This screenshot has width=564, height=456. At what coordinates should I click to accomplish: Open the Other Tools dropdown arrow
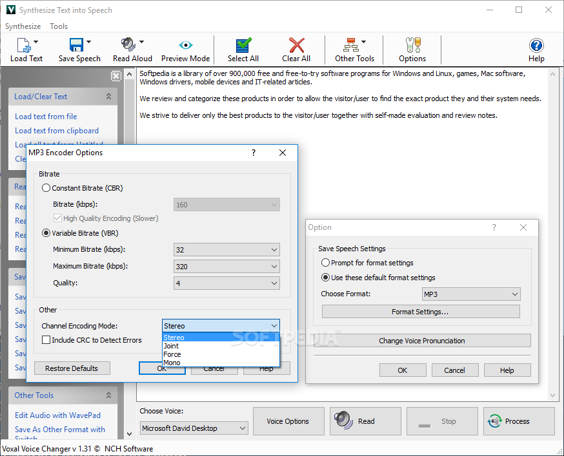point(364,42)
